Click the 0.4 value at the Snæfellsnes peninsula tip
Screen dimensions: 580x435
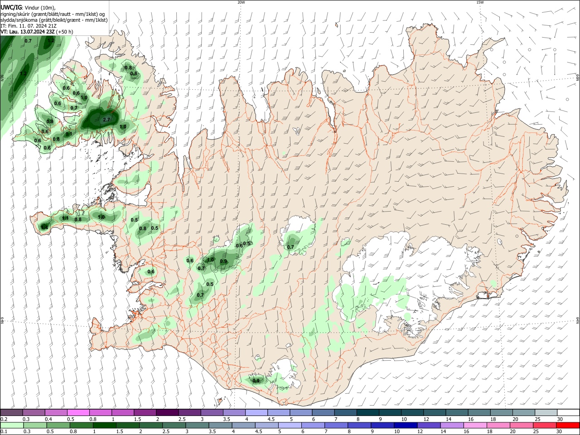coord(44,227)
